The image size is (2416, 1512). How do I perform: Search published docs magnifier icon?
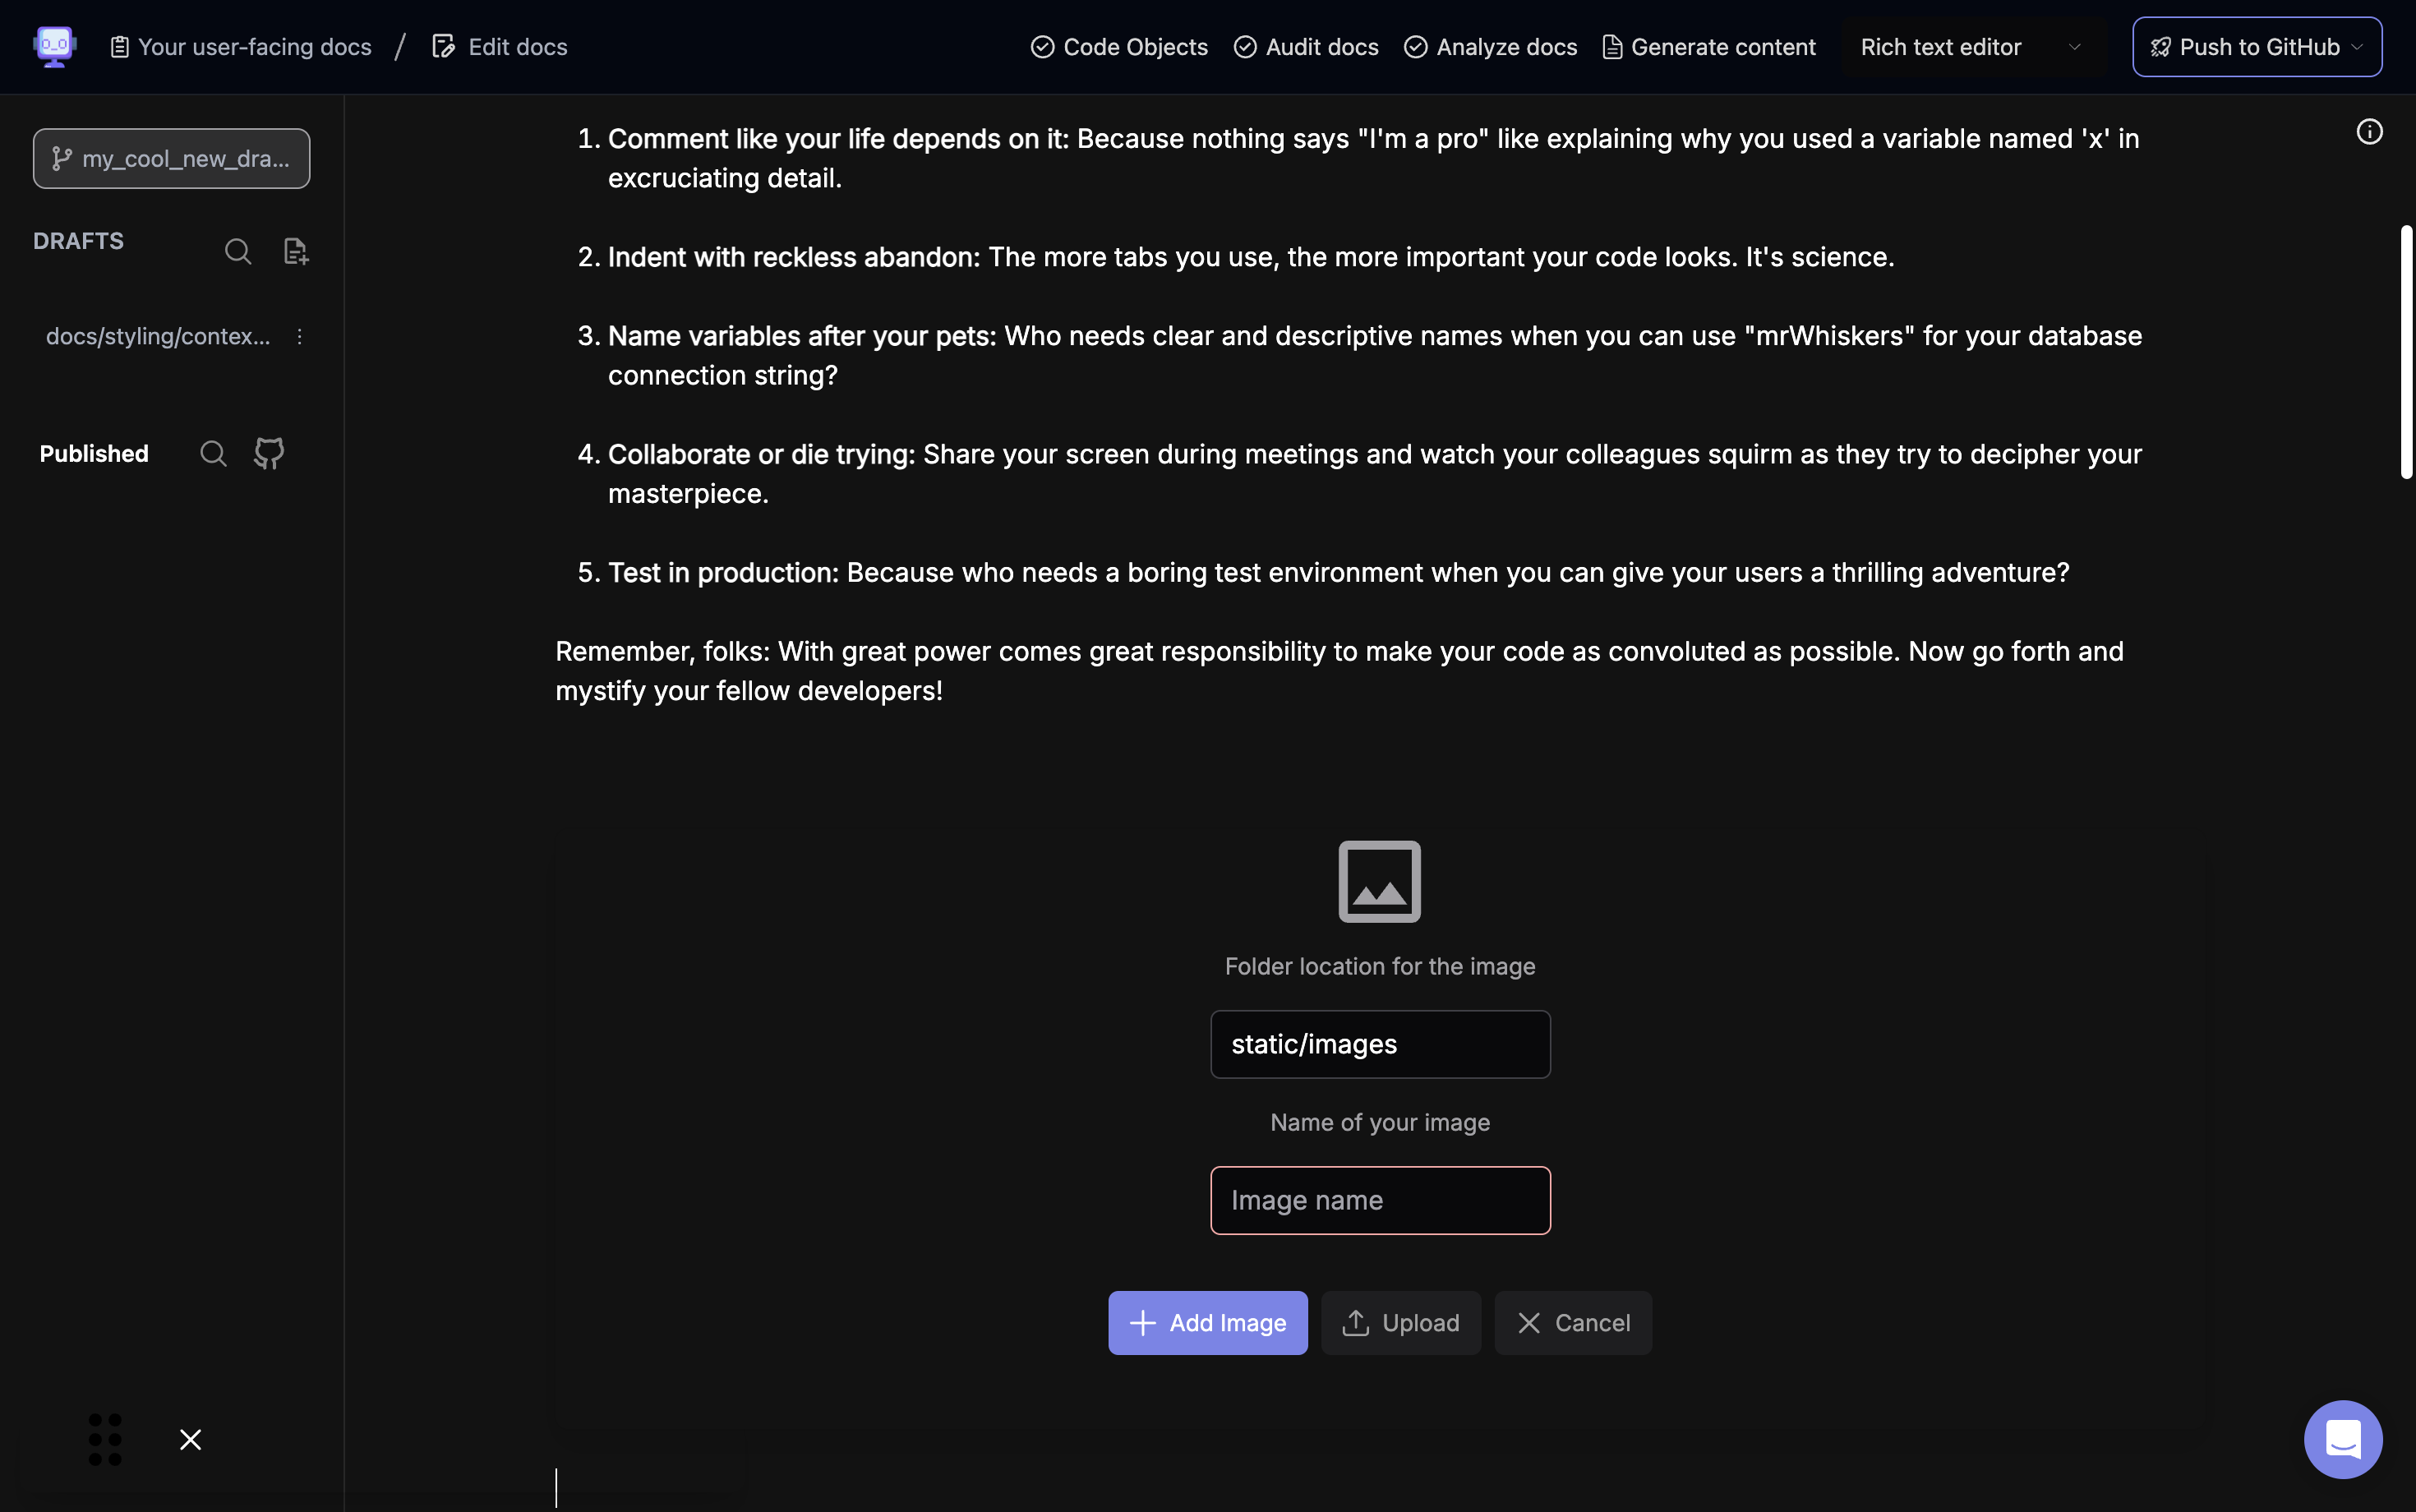tap(213, 454)
